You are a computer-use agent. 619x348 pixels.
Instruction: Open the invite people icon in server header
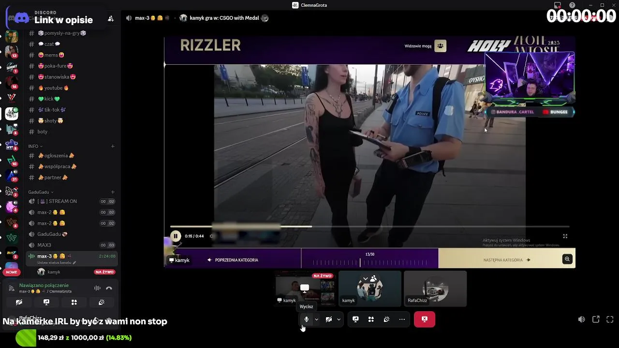tap(111, 18)
